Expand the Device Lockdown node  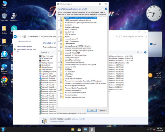click(59, 30)
